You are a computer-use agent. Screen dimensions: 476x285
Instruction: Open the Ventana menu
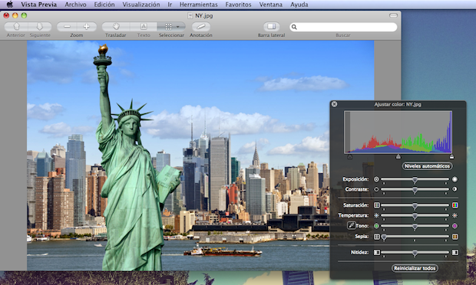click(270, 5)
